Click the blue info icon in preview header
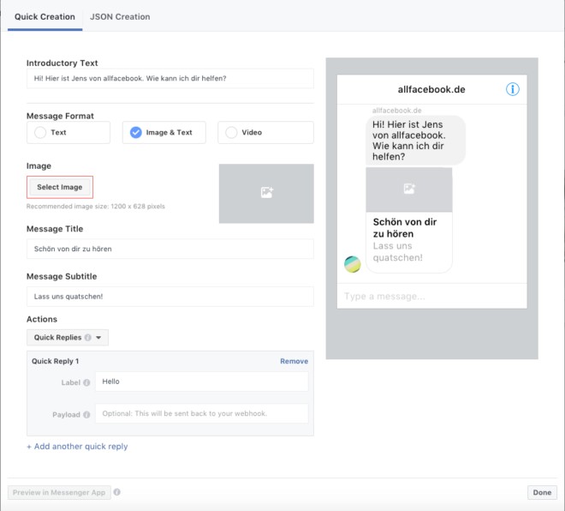This screenshot has height=511, width=565. point(513,89)
